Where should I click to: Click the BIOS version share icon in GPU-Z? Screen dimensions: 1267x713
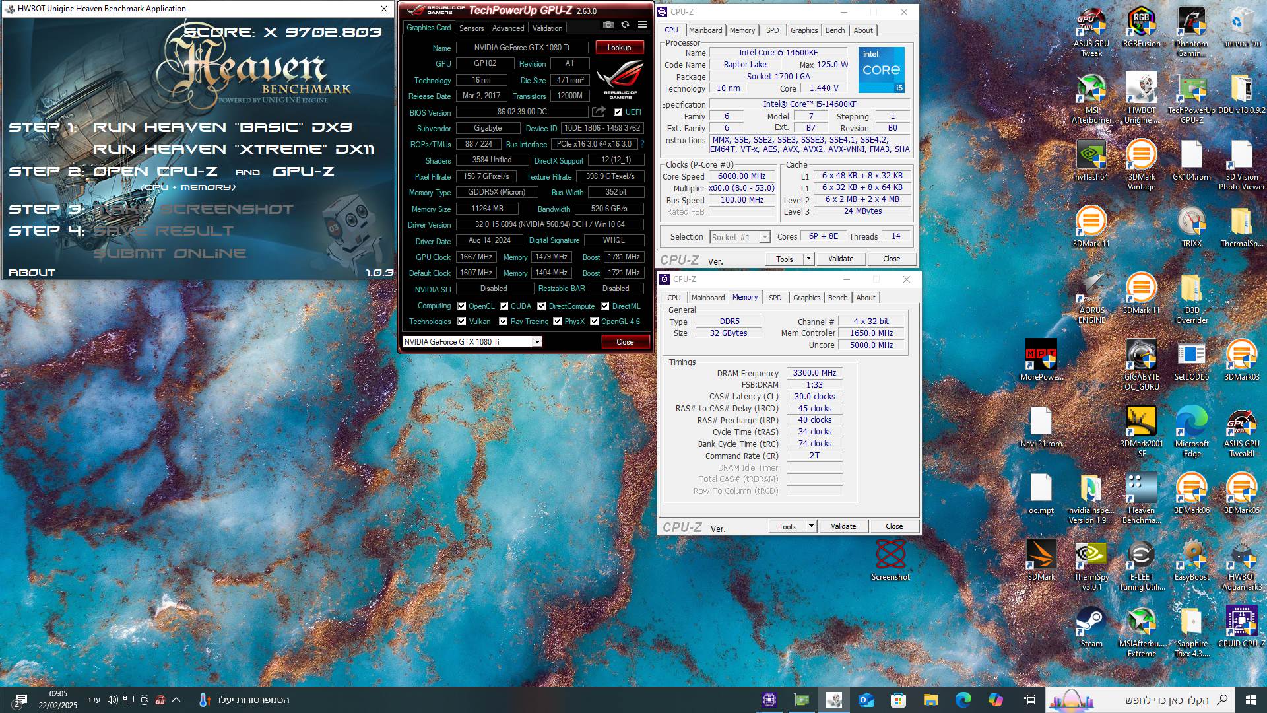point(599,112)
